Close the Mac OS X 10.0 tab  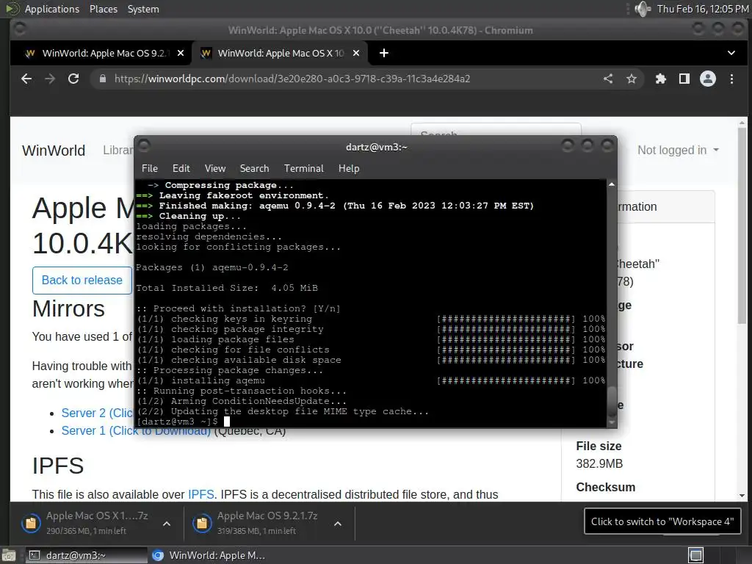(x=356, y=53)
